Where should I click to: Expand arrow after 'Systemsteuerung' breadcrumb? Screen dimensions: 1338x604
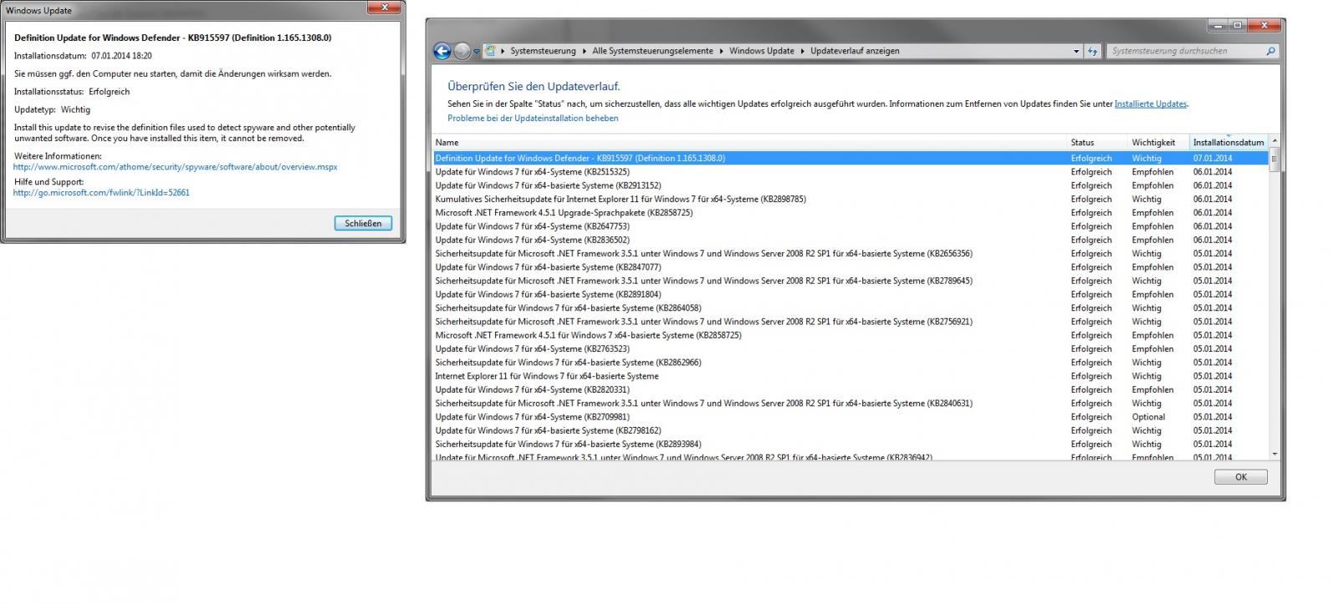click(x=584, y=51)
